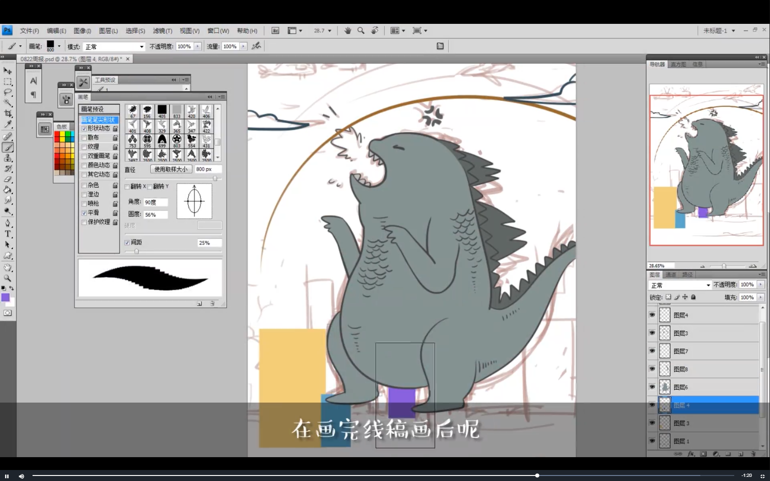770x481 pixels.
Task: Select the 其它动态 brush option
Action: pos(99,175)
